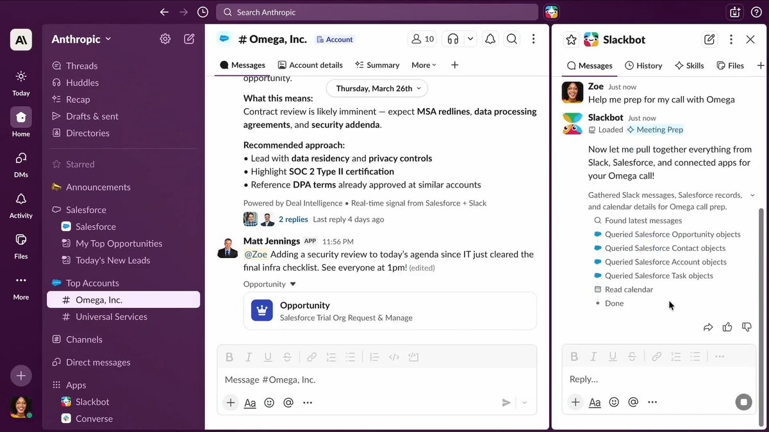Collapse the Top Accounts section
Image resolution: width=769 pixels, height=432 pixels.
tap(92, 283)
